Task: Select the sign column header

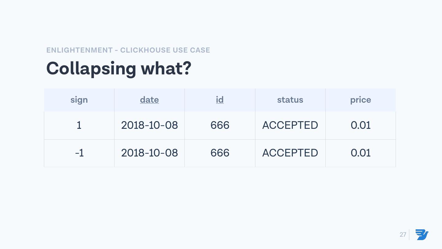Action: [79, 100]
